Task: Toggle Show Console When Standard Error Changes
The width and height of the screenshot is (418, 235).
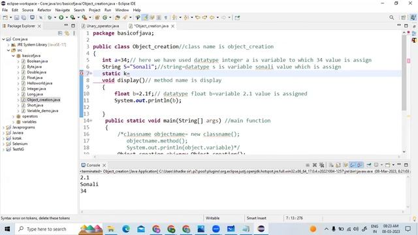Action: point(360,165)
